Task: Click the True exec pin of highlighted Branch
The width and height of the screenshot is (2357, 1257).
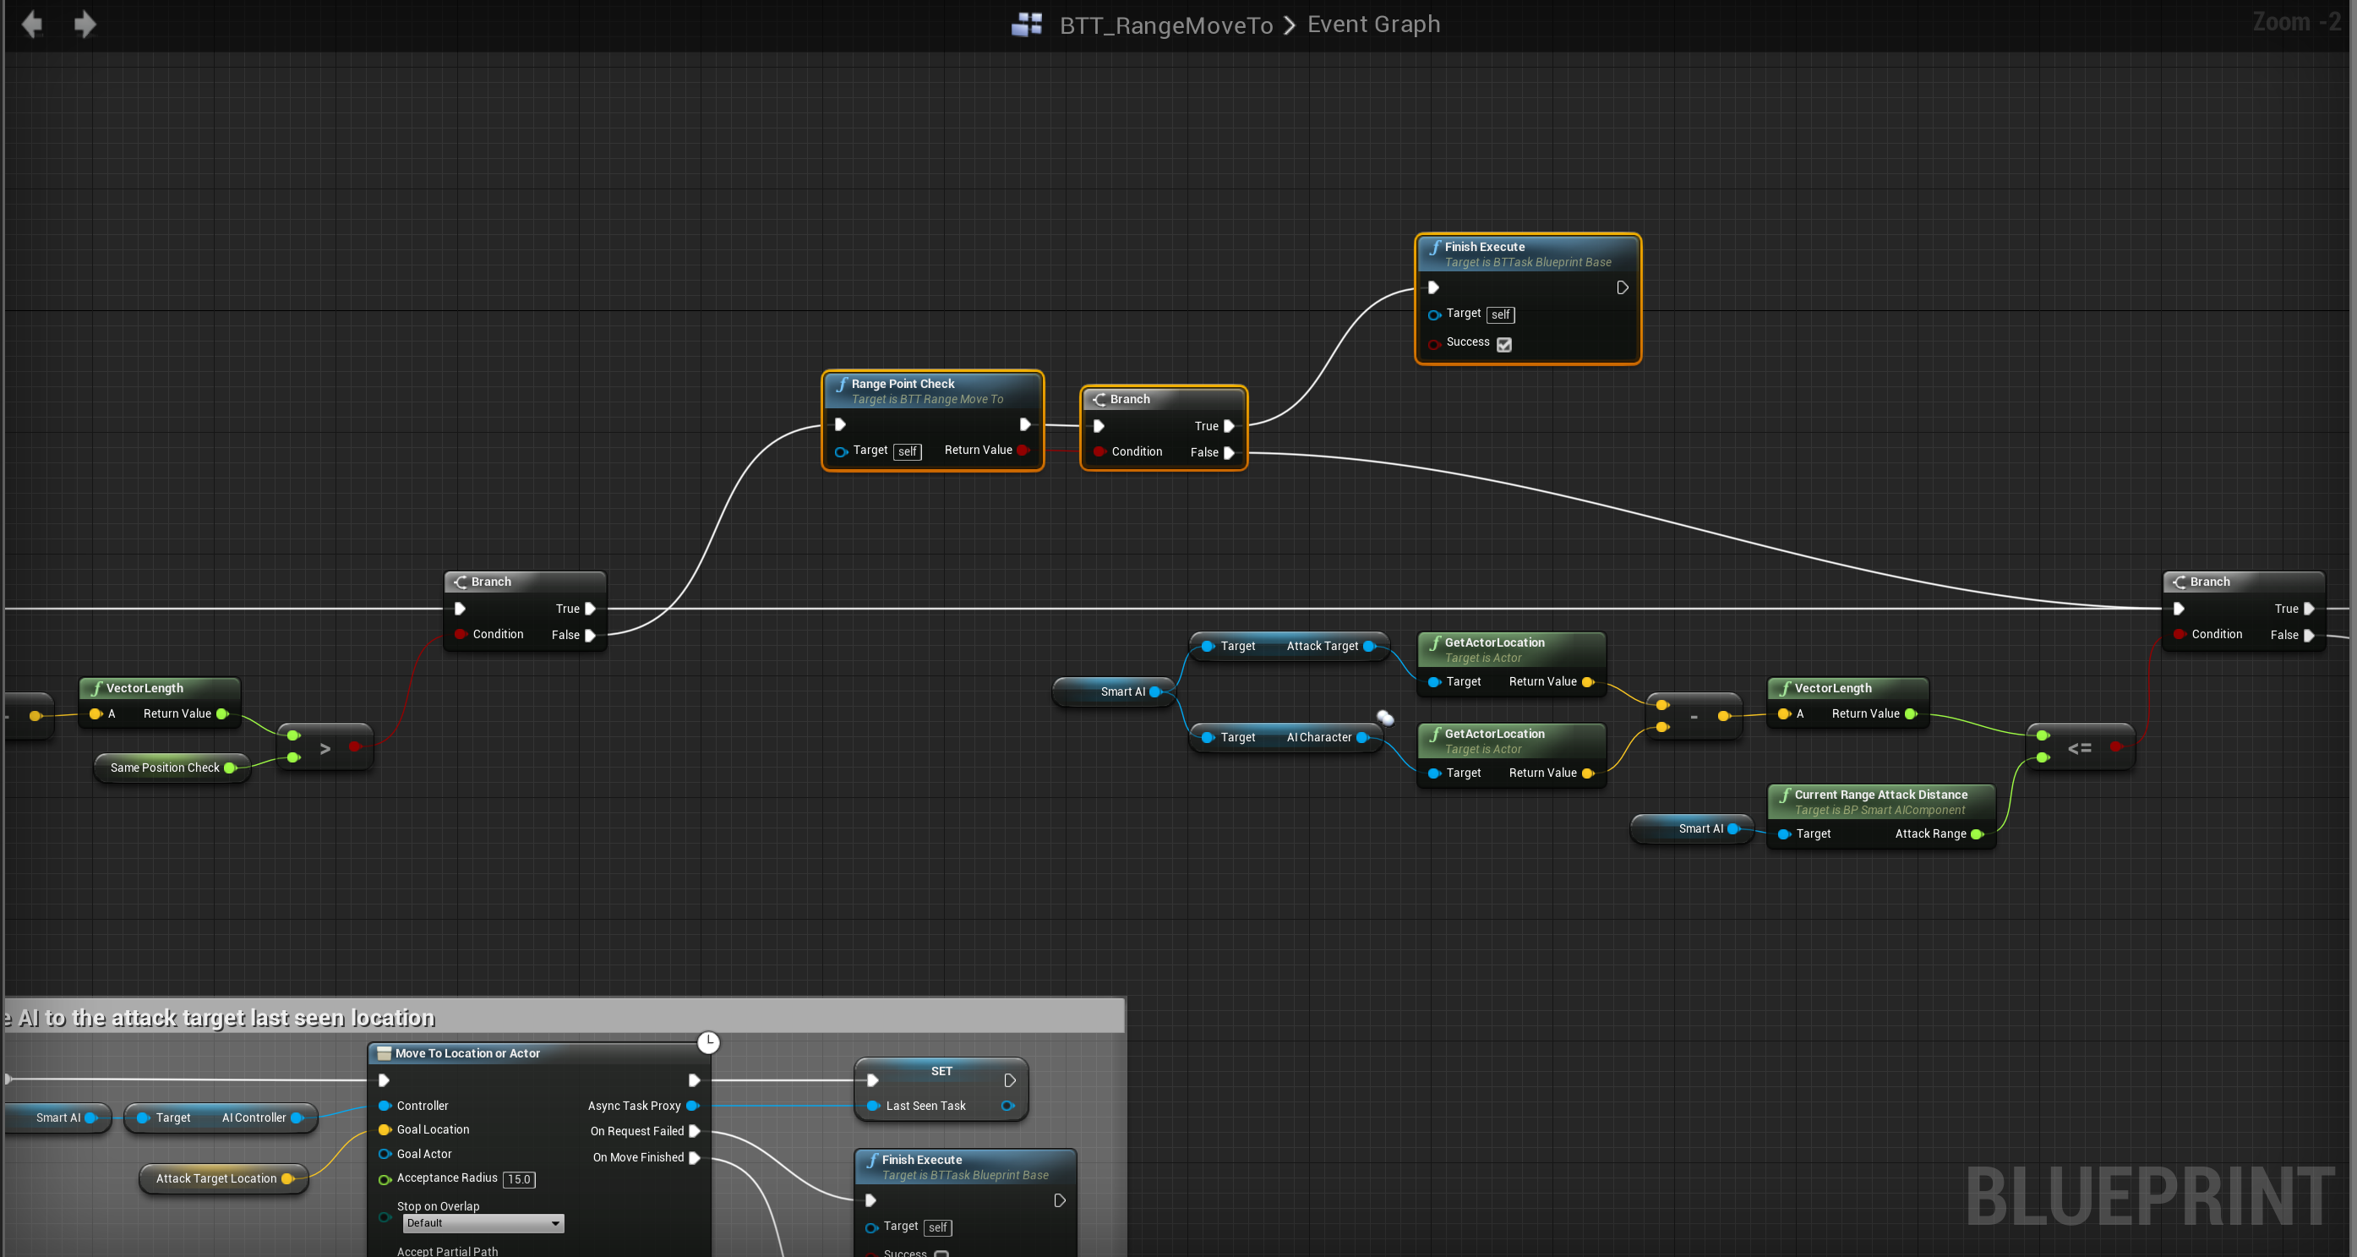Action: (1229, 426)
